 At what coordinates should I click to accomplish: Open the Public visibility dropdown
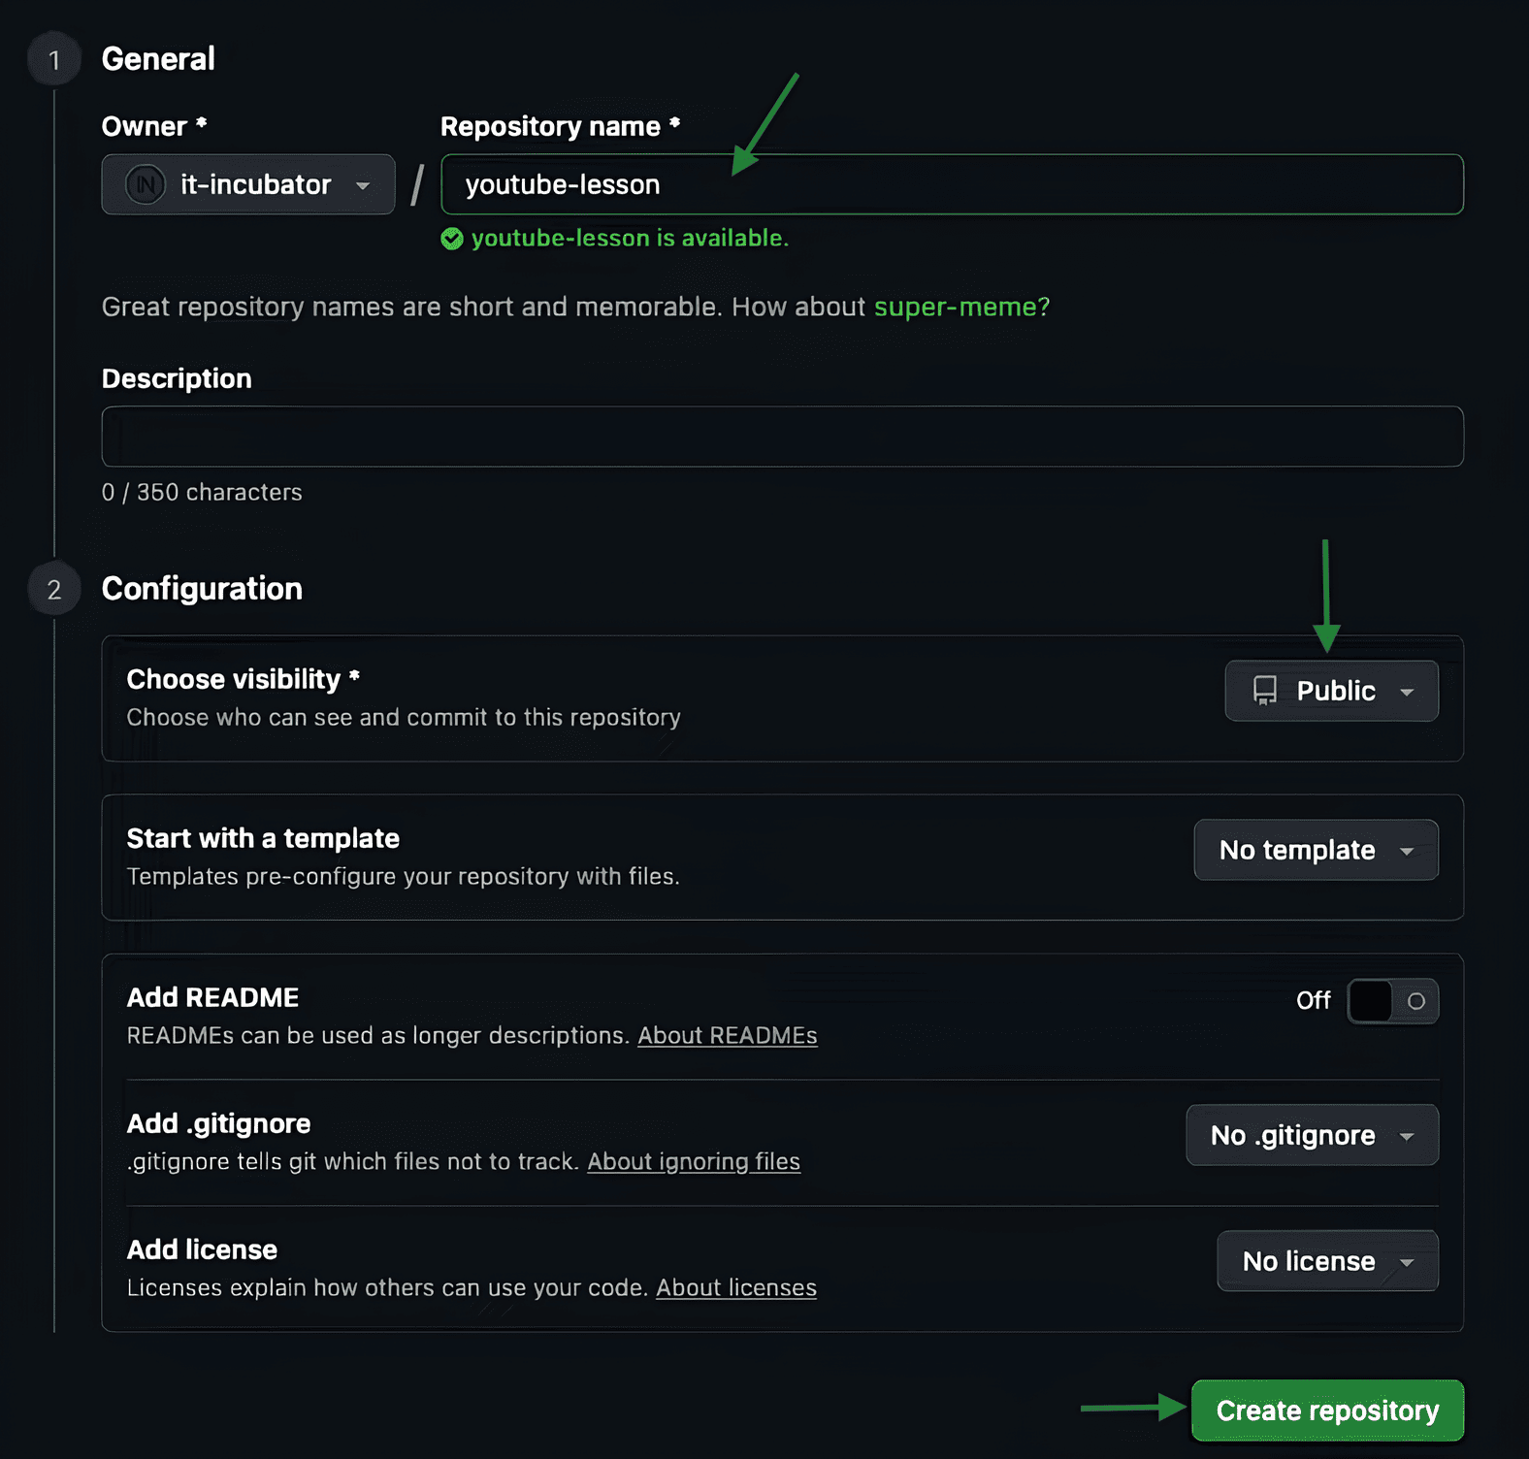pyautogui.click(x=1331, y=691)
